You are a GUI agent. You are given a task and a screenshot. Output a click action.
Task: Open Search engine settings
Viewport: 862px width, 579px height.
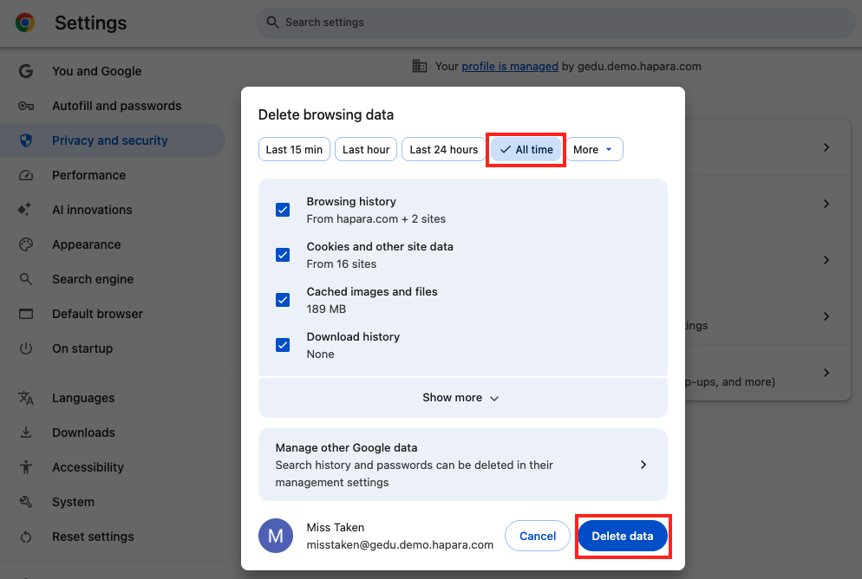pyautogui.click(x=113, y=279)
